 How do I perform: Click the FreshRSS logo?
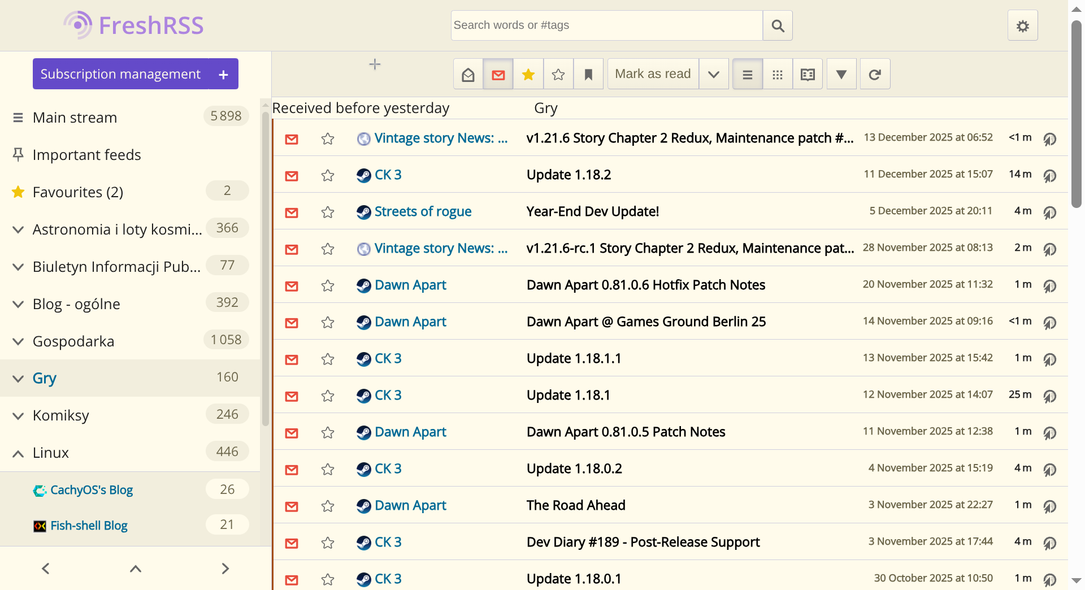[133, 25]
